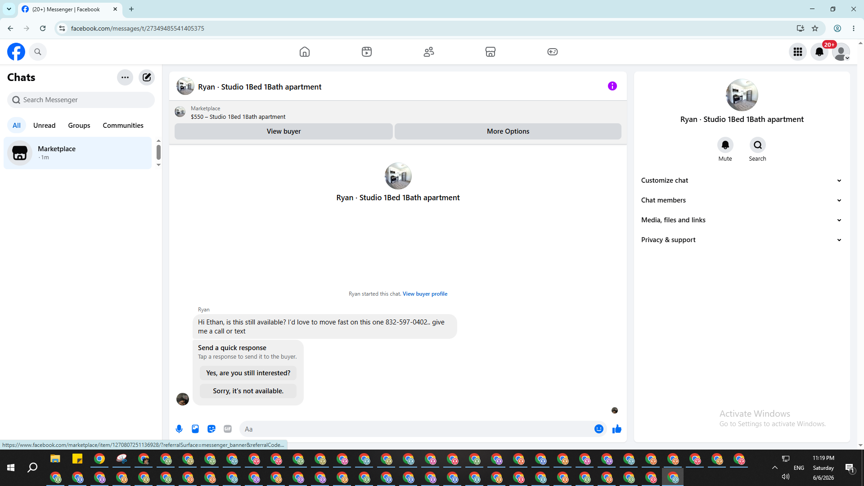Open the notifications bell
864x486 pixels.
click(819, 52)
